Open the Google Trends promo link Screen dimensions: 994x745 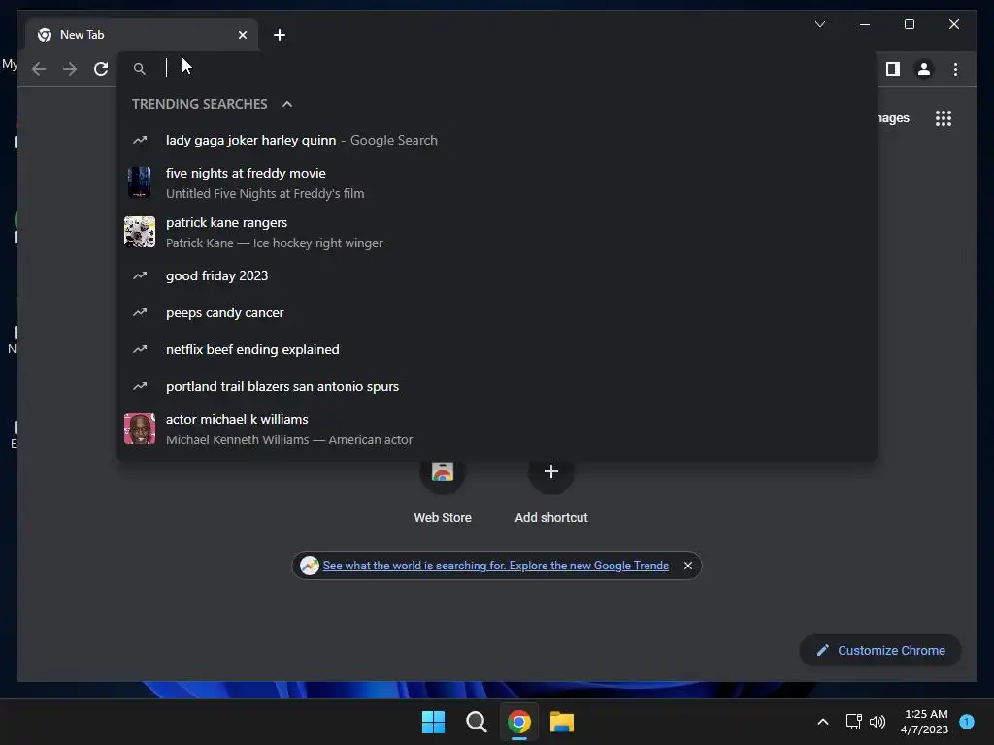click(496, 566)
